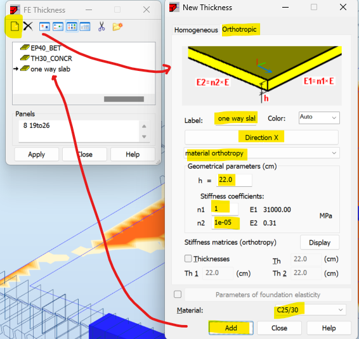
Task: Close the New Thickness window
Action: [343, 7]
